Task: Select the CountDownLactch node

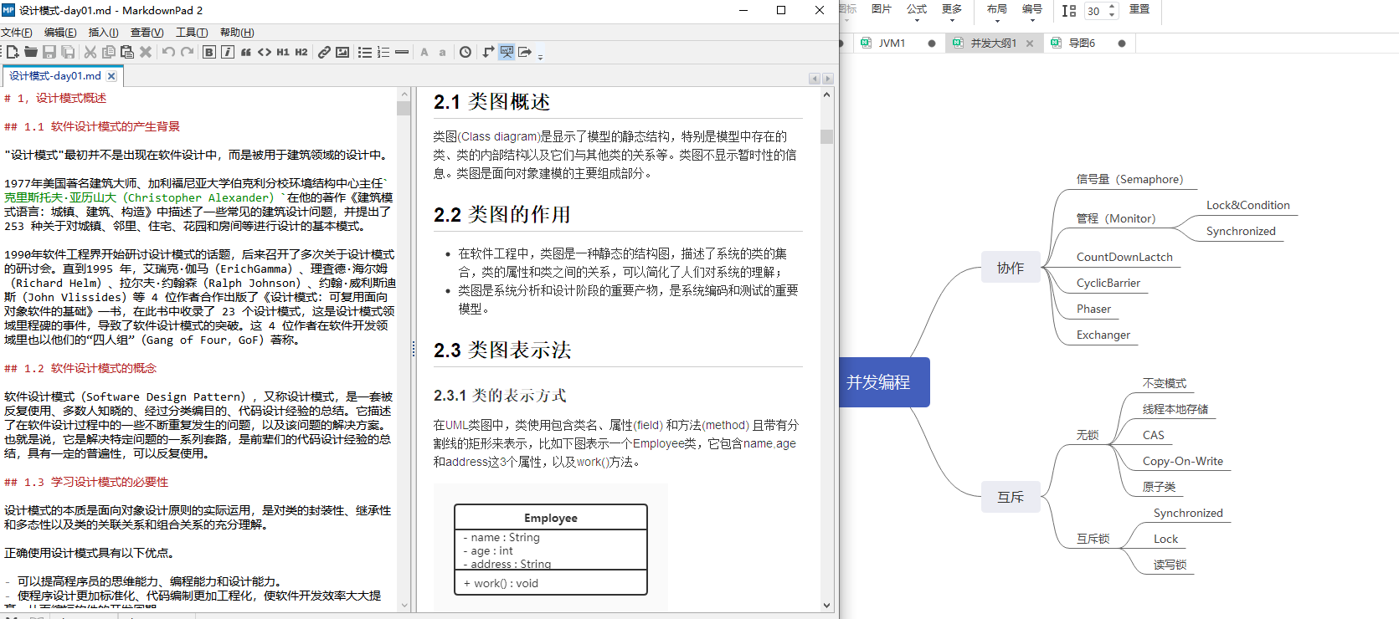Action: click(x=1124, y=257)
